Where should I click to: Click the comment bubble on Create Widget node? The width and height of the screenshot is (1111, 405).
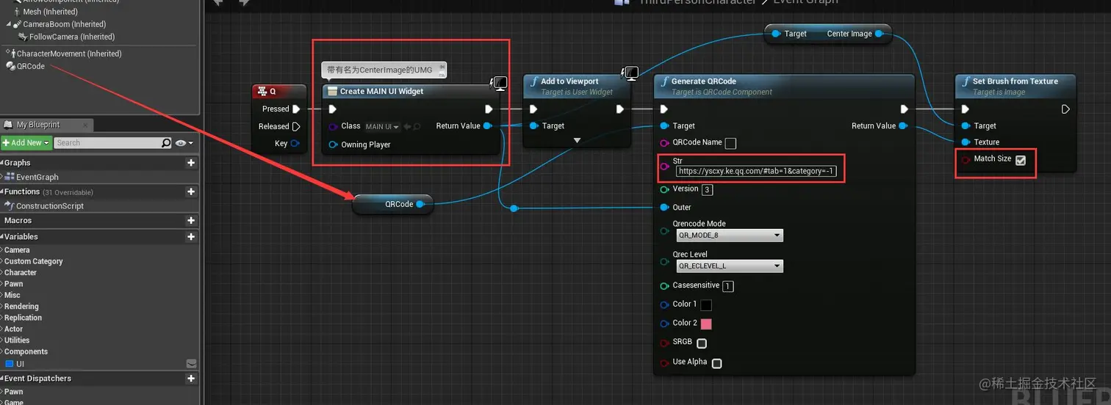[x=384, y=70]
